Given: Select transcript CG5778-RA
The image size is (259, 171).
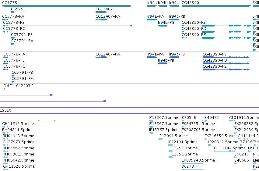Looking at the screenshot, I should (x=13, y=16).
